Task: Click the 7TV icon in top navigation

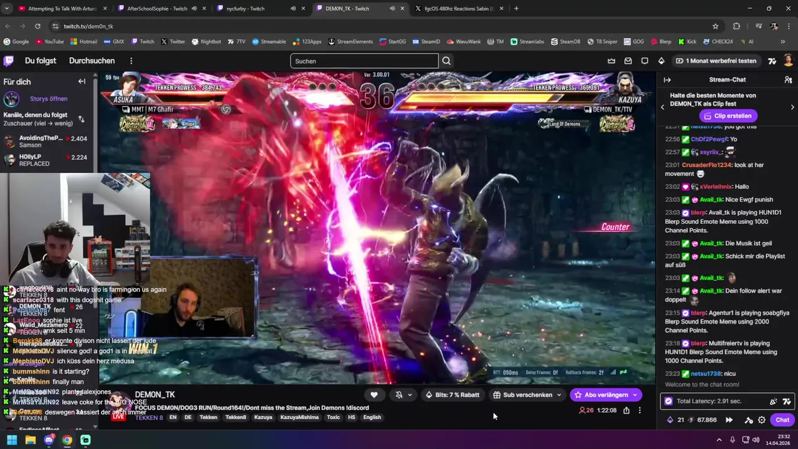Action: [x=772, y=60]
